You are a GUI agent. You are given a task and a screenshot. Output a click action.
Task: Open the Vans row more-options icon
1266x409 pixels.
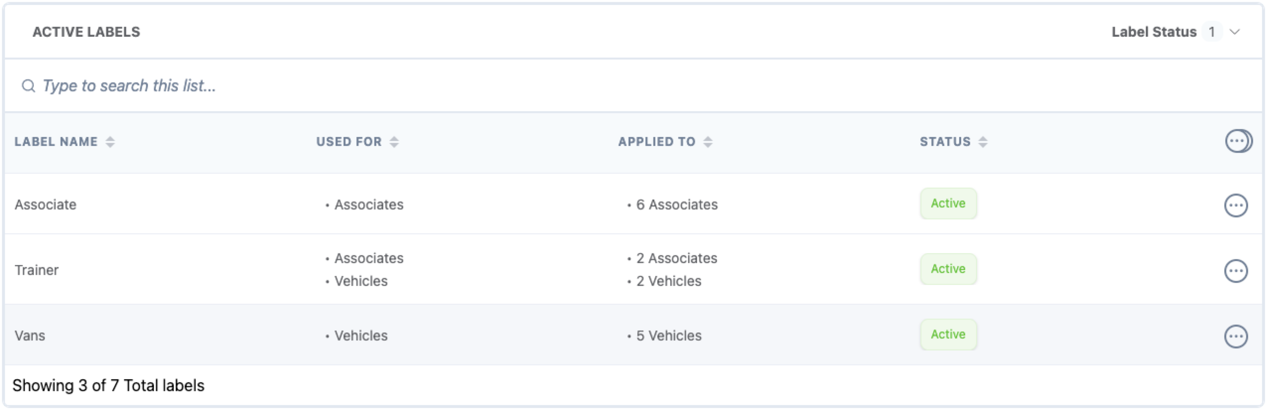(1235, 336)
